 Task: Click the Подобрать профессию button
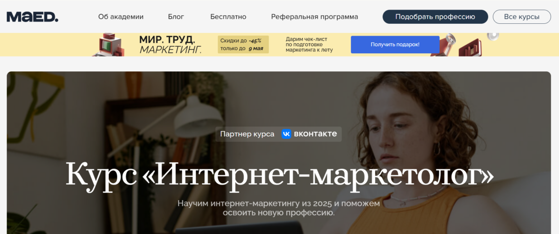435,17
